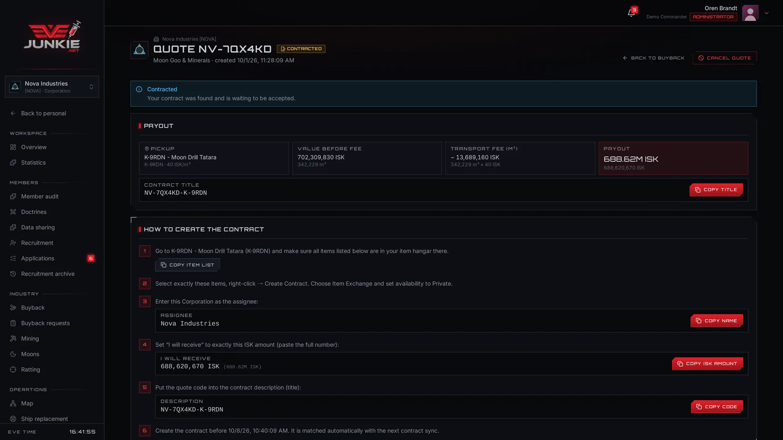This screenshot has height=440, width=783.
Task: Click the Copy Code button
Action: click(x=717, y=407)
